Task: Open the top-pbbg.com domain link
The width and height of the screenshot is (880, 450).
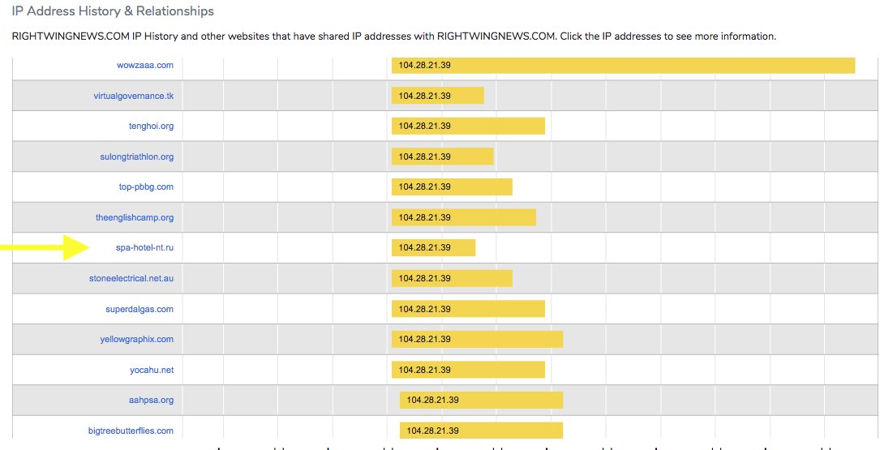Action: tap(147, 186)
